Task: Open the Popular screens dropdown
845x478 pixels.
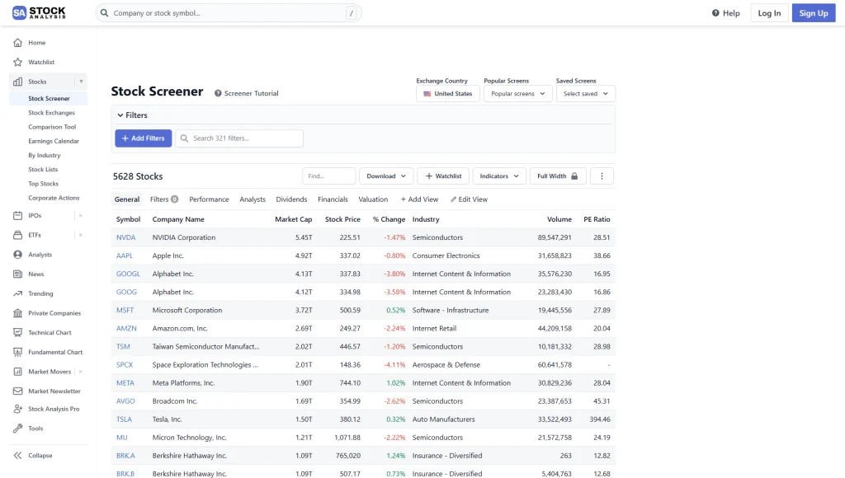Action: point(518,94)
